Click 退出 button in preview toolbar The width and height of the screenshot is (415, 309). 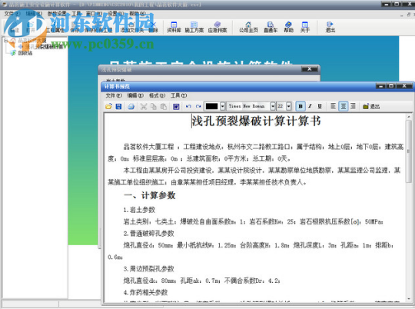coord(371,106)
